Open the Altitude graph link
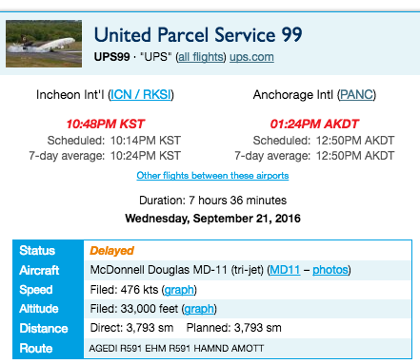The height and width of the screenshot is (364, 420). pos(199,309)
